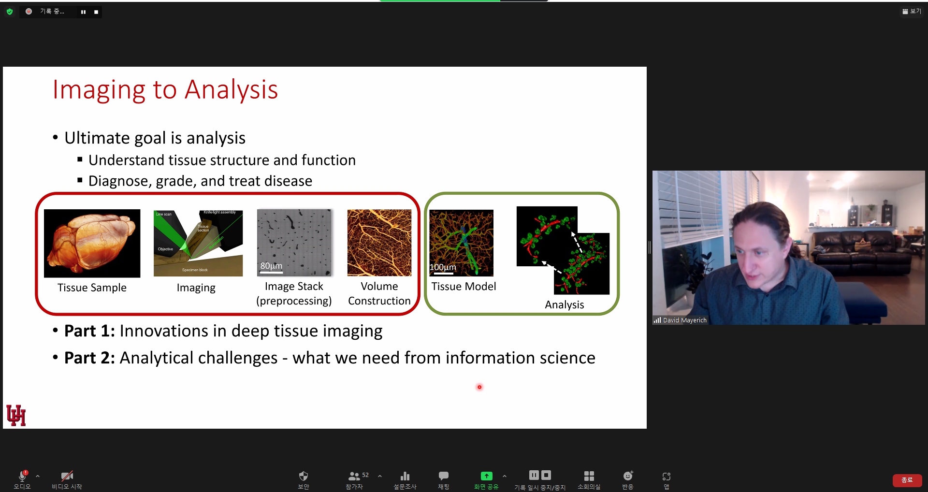Click the Tissue Sample brain image
This screenshot has height=492, width=928.
point(92,244)
